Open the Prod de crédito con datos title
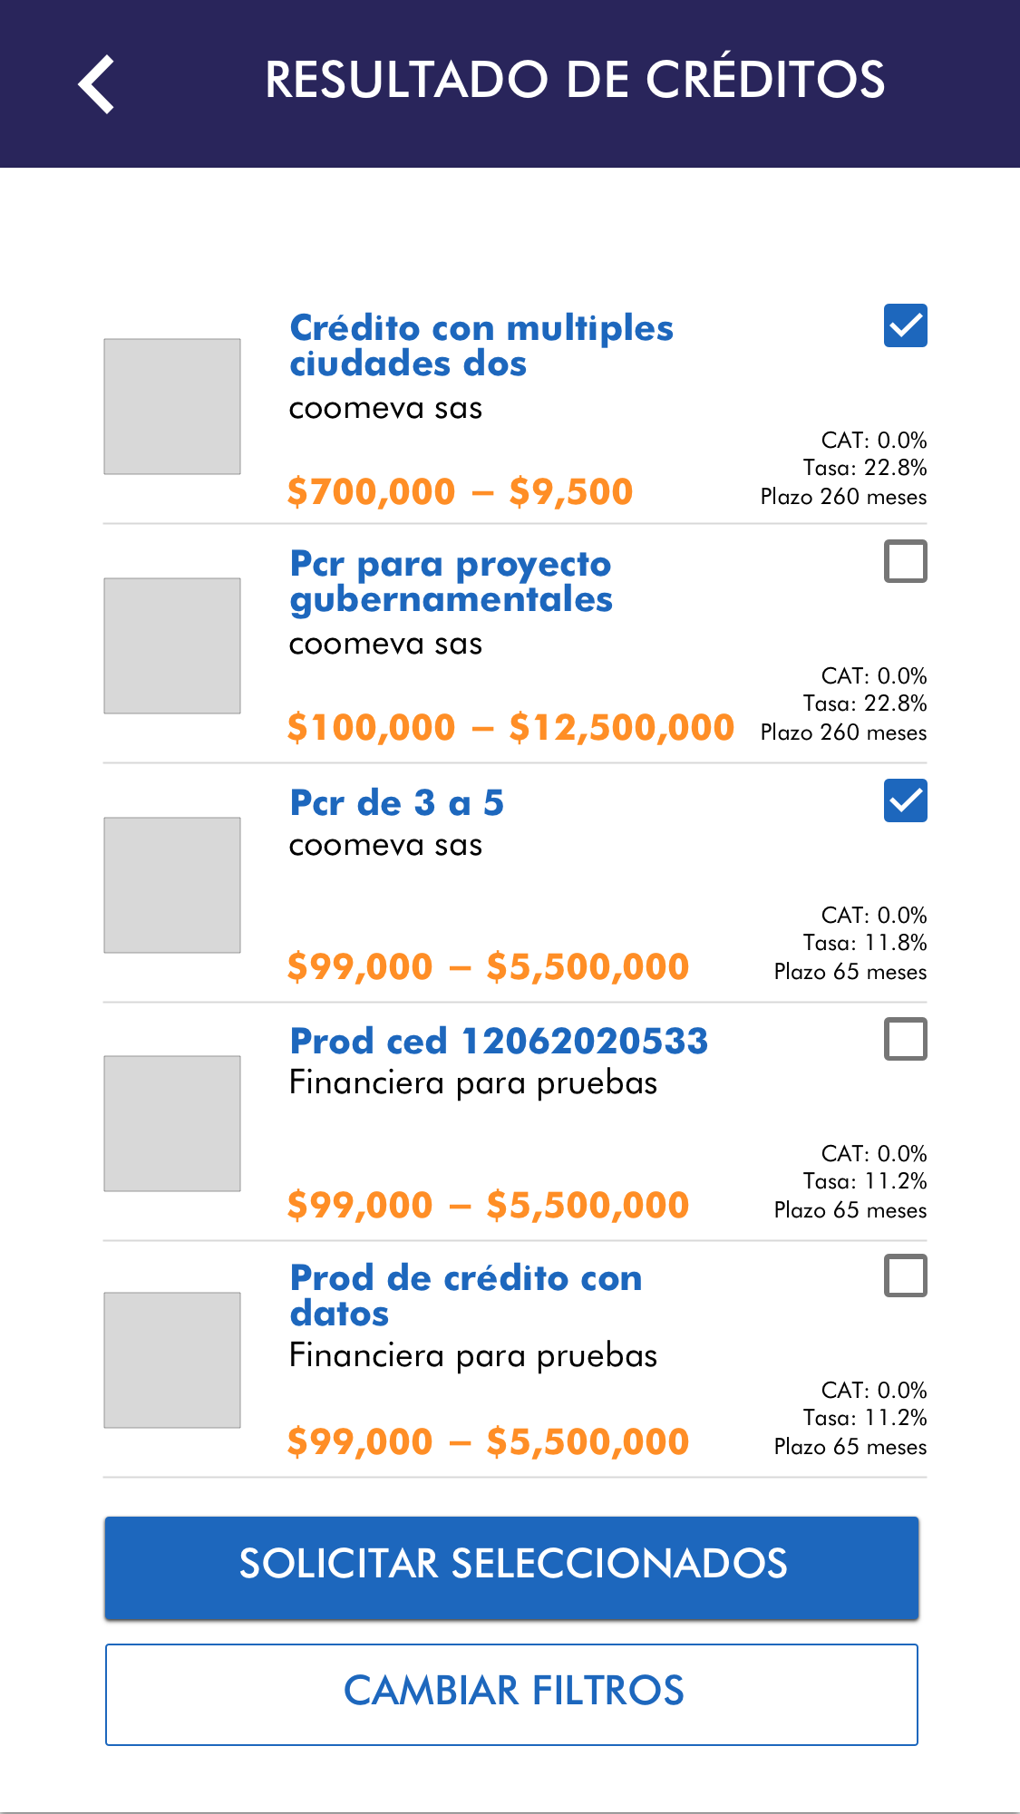This screenshot has height=1814, width=1020. 465,1295
